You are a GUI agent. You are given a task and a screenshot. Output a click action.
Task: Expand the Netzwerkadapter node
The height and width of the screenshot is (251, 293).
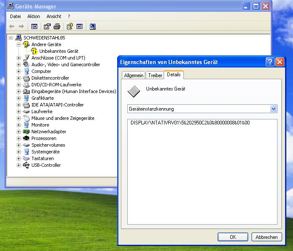pos(18,132)
